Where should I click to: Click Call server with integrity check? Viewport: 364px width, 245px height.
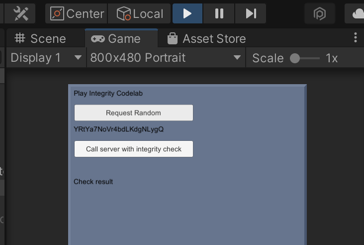pos(133,149)
